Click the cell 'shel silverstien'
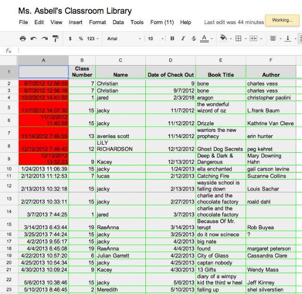Image resolution: width=302 pixels, height=294 pixels. click(x=271, y=290)
